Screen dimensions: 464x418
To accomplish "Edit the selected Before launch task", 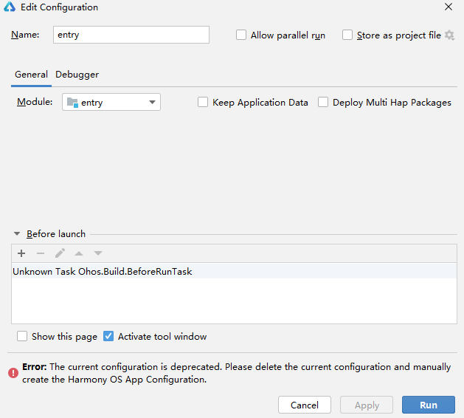I will [x=60, y=253].
